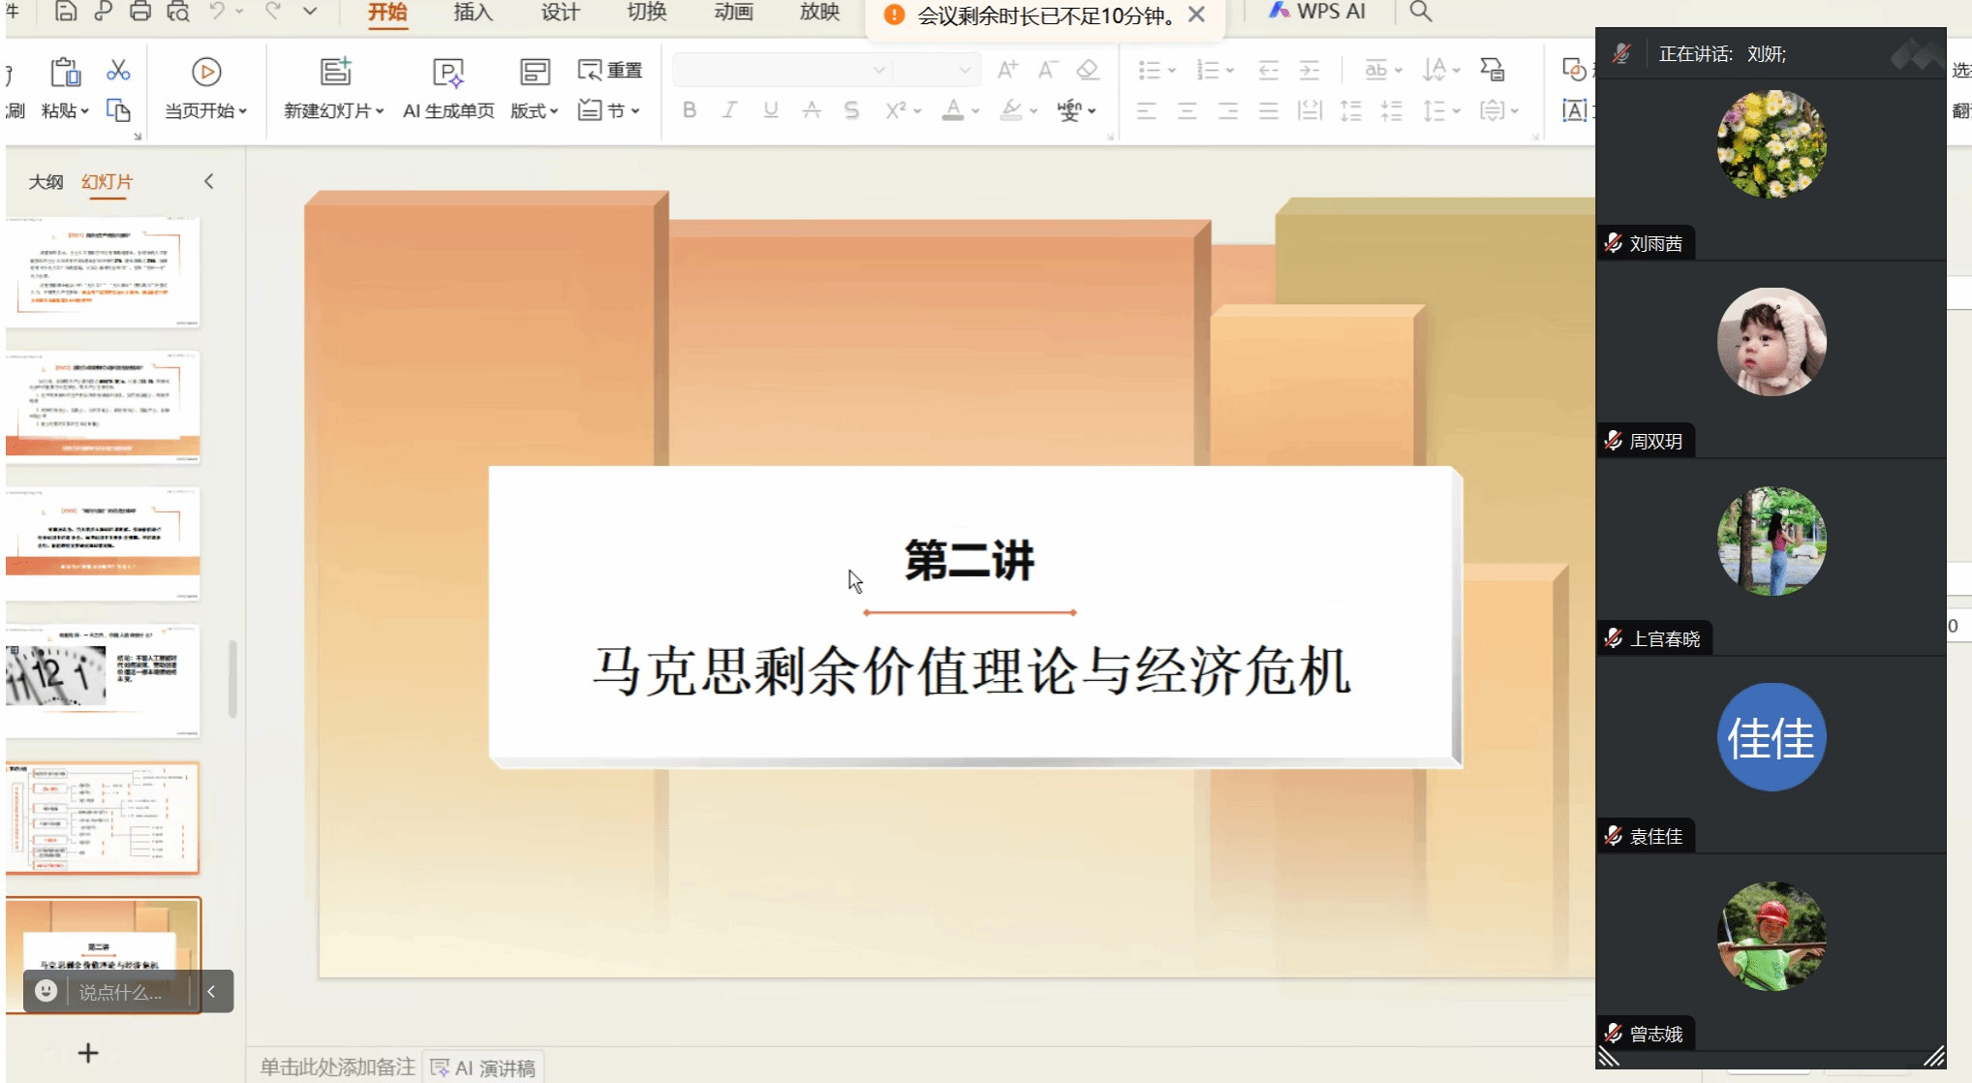Open the 版式 layout dropdown
The height and width of the screenshot is (1083, 1972).
click(535, 110)
